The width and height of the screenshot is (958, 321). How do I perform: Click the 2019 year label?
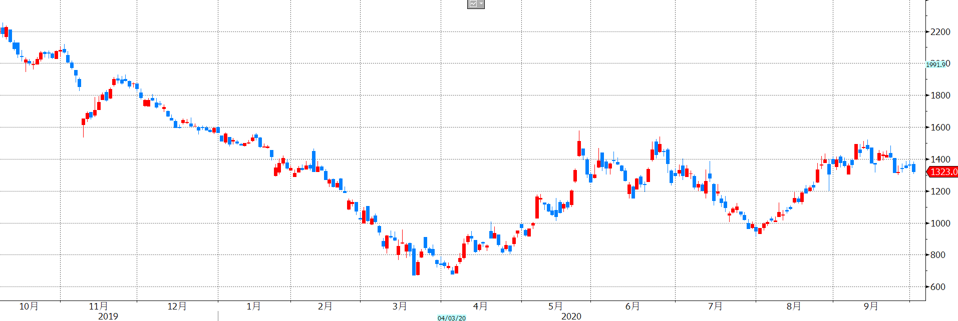click(108, 316)
